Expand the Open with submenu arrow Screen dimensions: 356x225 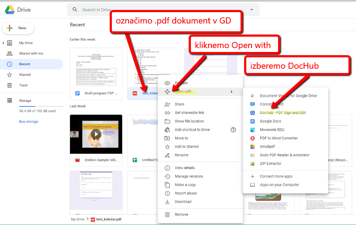231,91
